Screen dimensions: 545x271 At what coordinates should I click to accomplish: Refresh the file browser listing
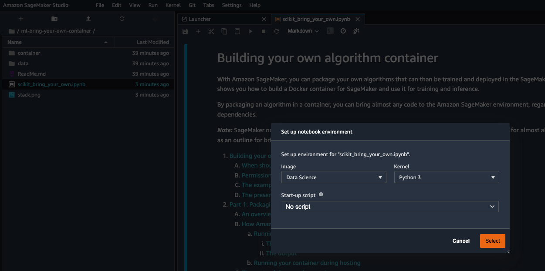coord(122,19)
